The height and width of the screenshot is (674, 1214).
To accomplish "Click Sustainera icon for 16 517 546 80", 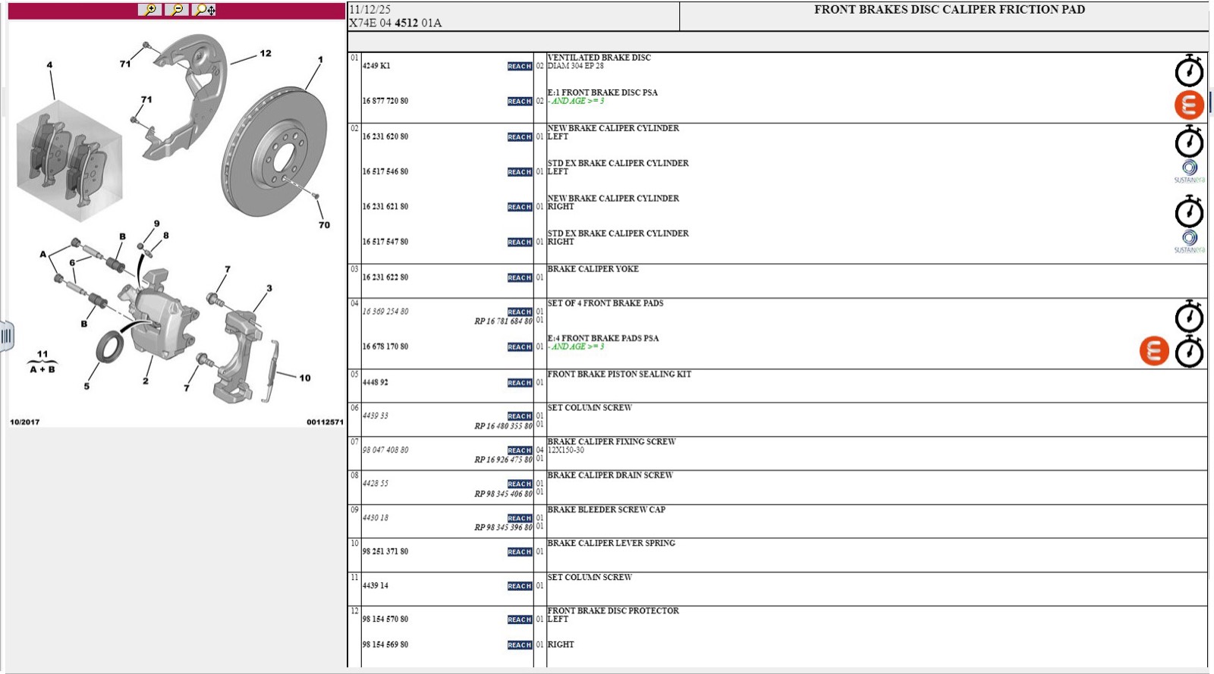I will 1189,171.
